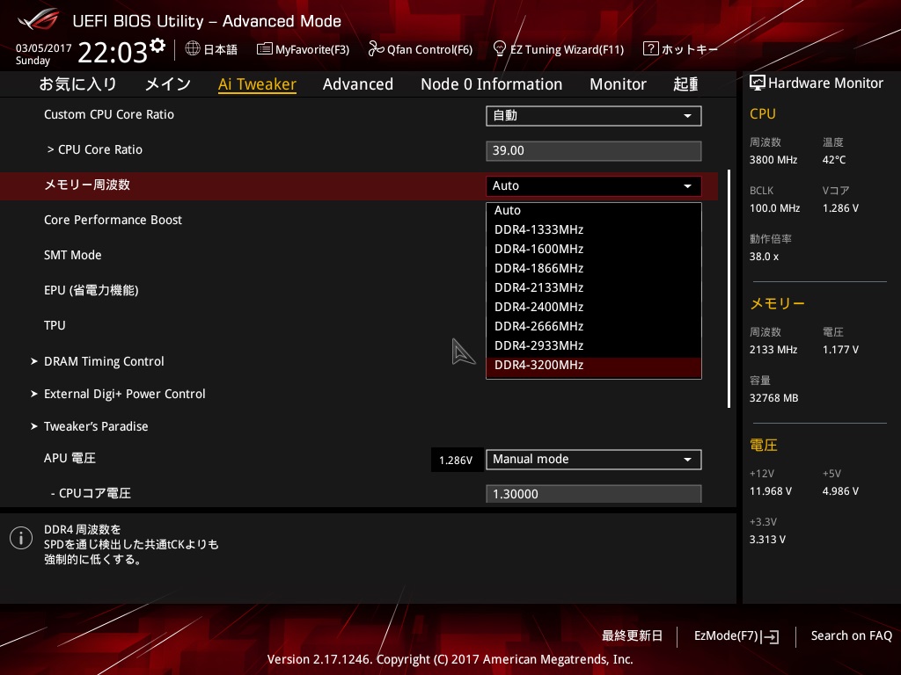Select DDR4-2666MHz option
Image resolution: width=901 pixels, height=675 pixels.
594,327
